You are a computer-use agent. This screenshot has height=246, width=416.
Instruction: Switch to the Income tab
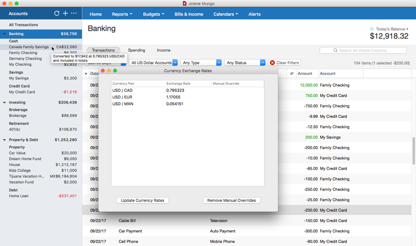pyautogui.click(x=164, y=50)
